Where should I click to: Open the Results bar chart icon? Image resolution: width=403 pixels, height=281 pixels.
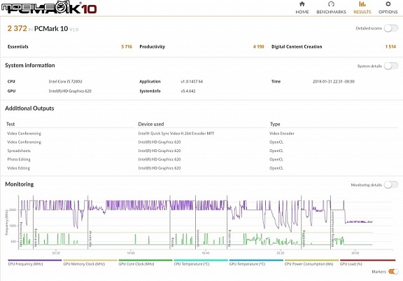point(362,4)
